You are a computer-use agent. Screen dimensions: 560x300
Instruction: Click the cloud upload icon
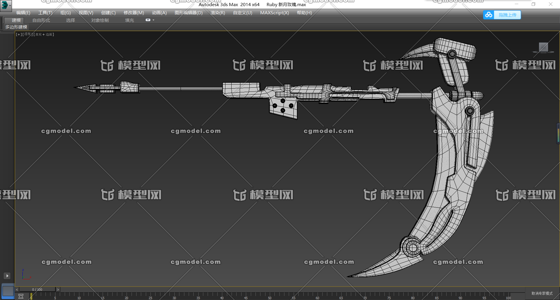tap(489, 15)
